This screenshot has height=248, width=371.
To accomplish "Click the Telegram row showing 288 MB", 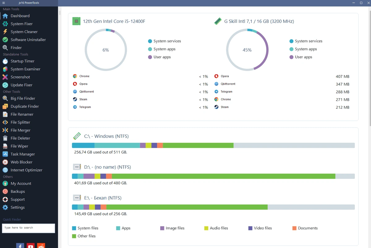I will (x=282, y=92).
